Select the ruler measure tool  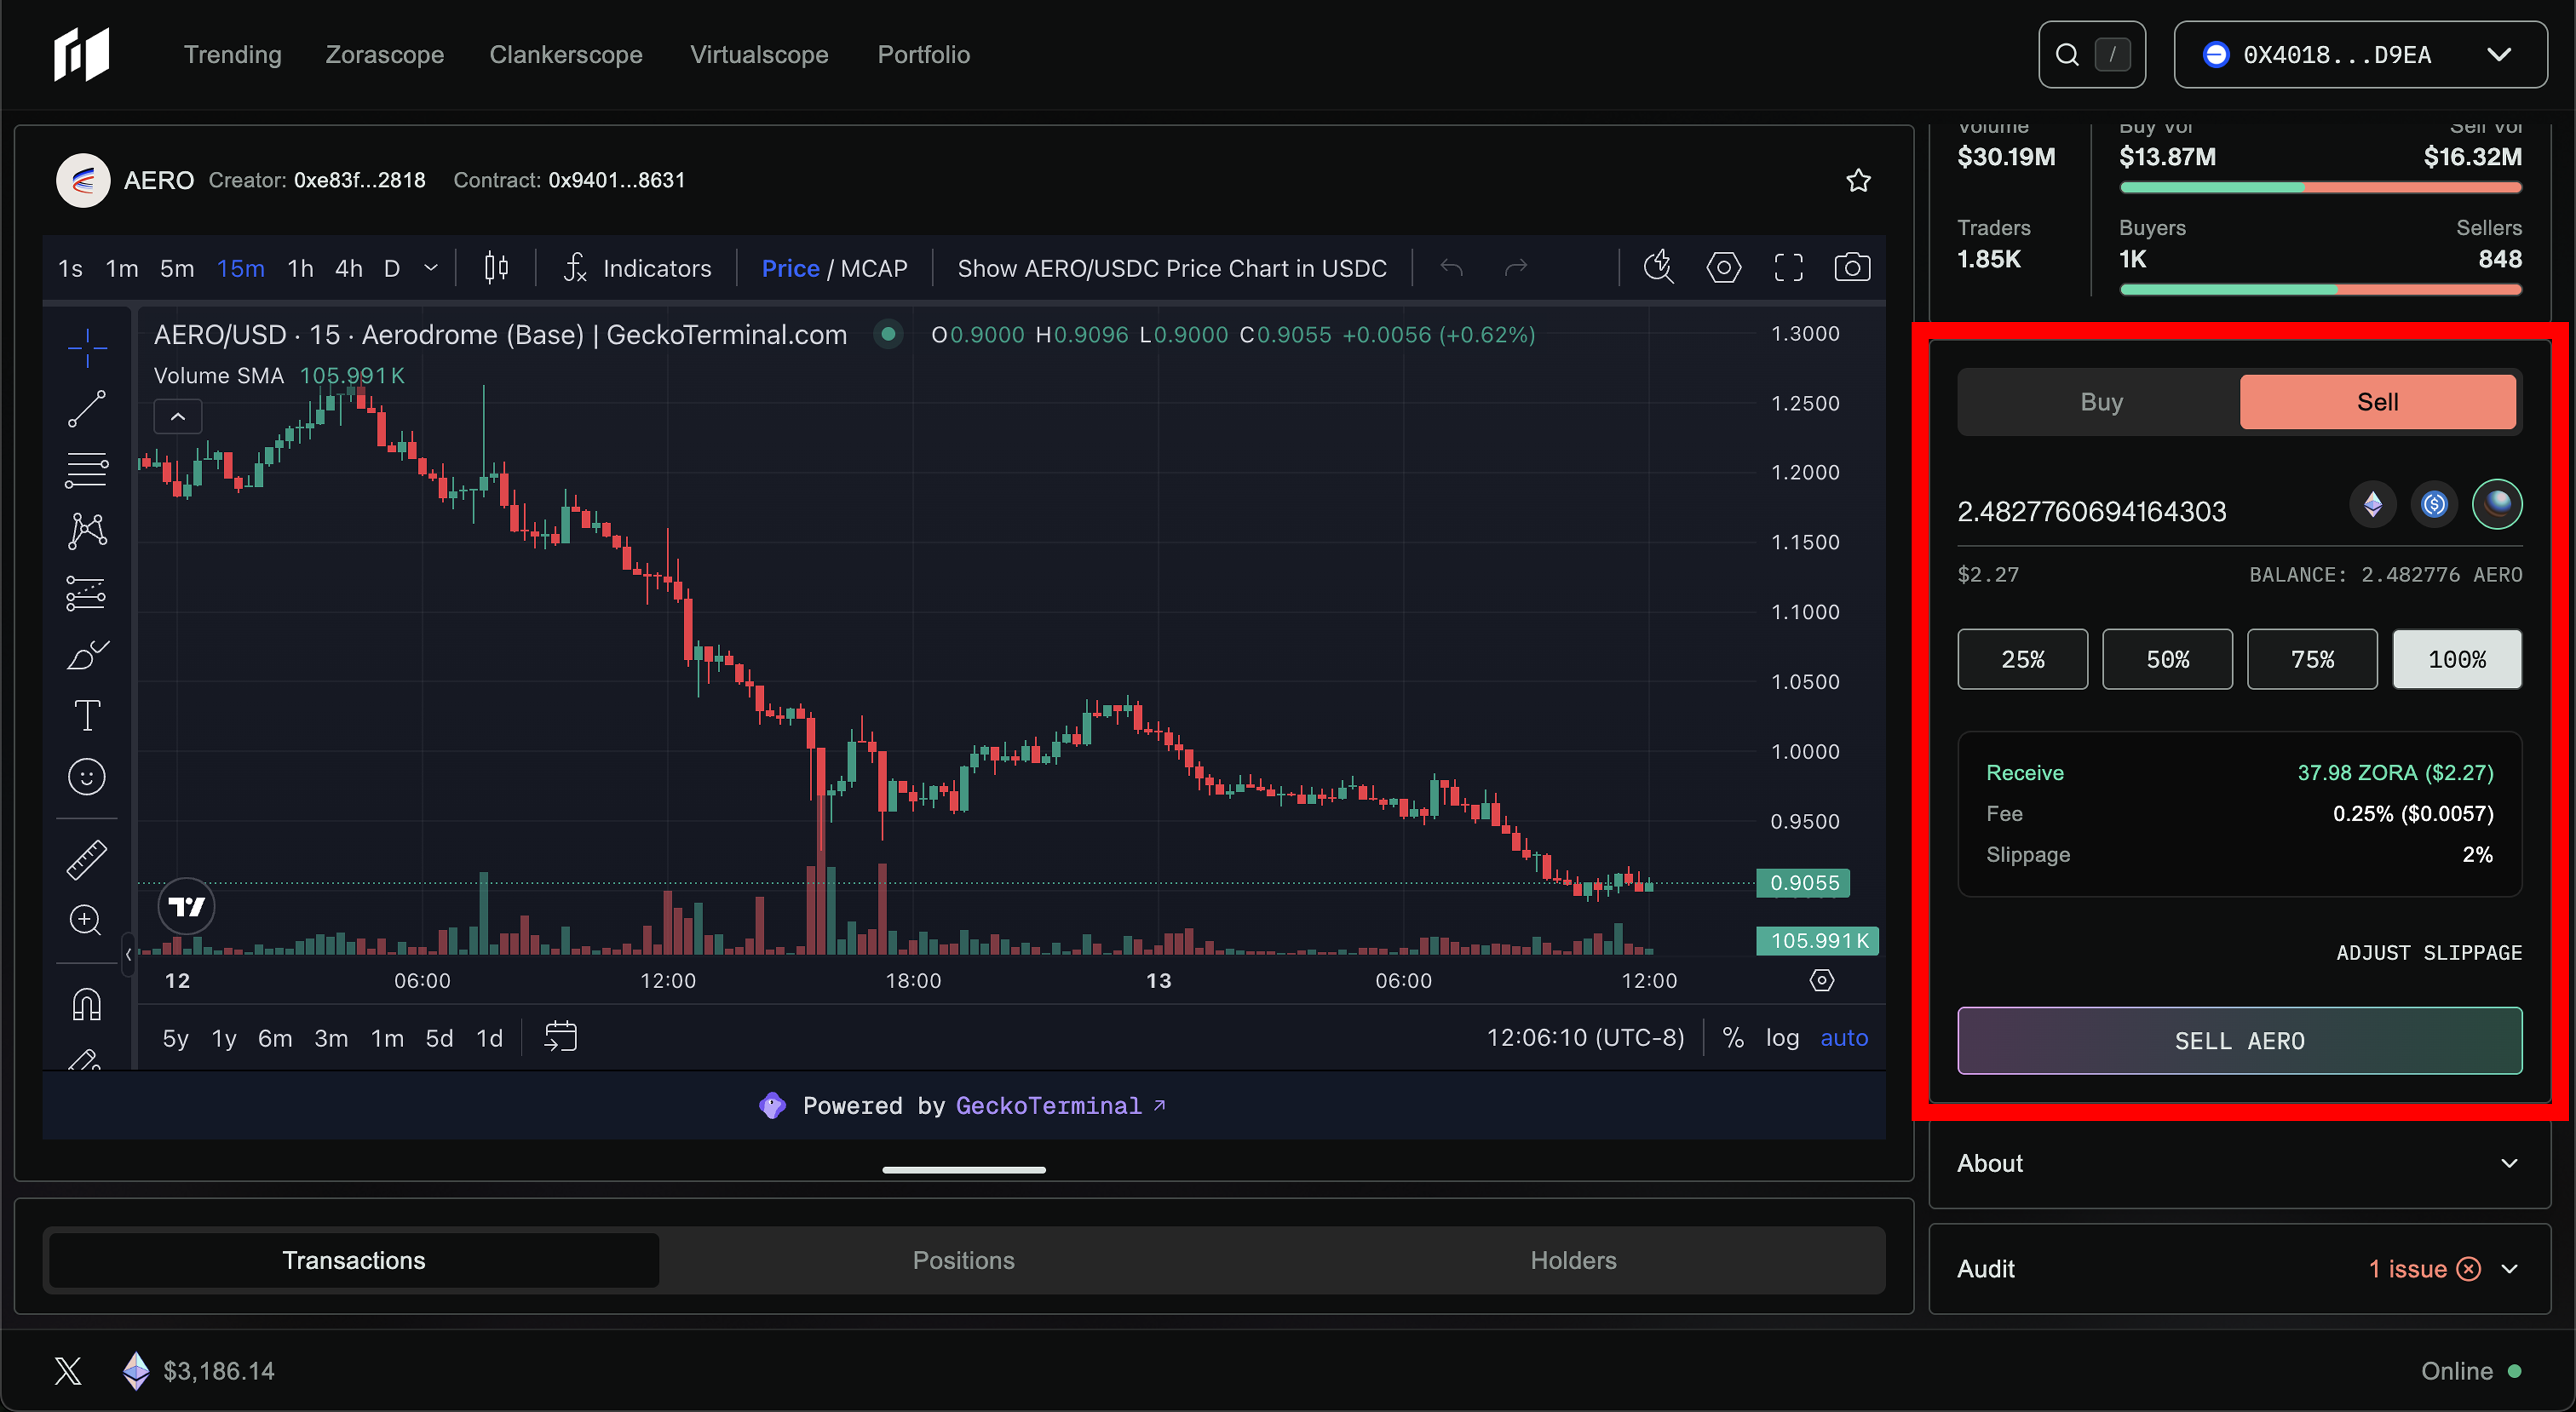click(87, 859)
